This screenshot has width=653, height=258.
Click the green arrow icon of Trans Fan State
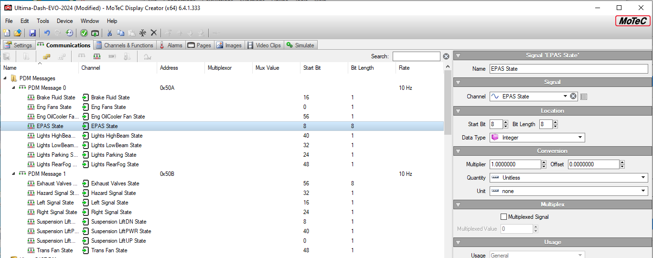[x=86, y=250]
